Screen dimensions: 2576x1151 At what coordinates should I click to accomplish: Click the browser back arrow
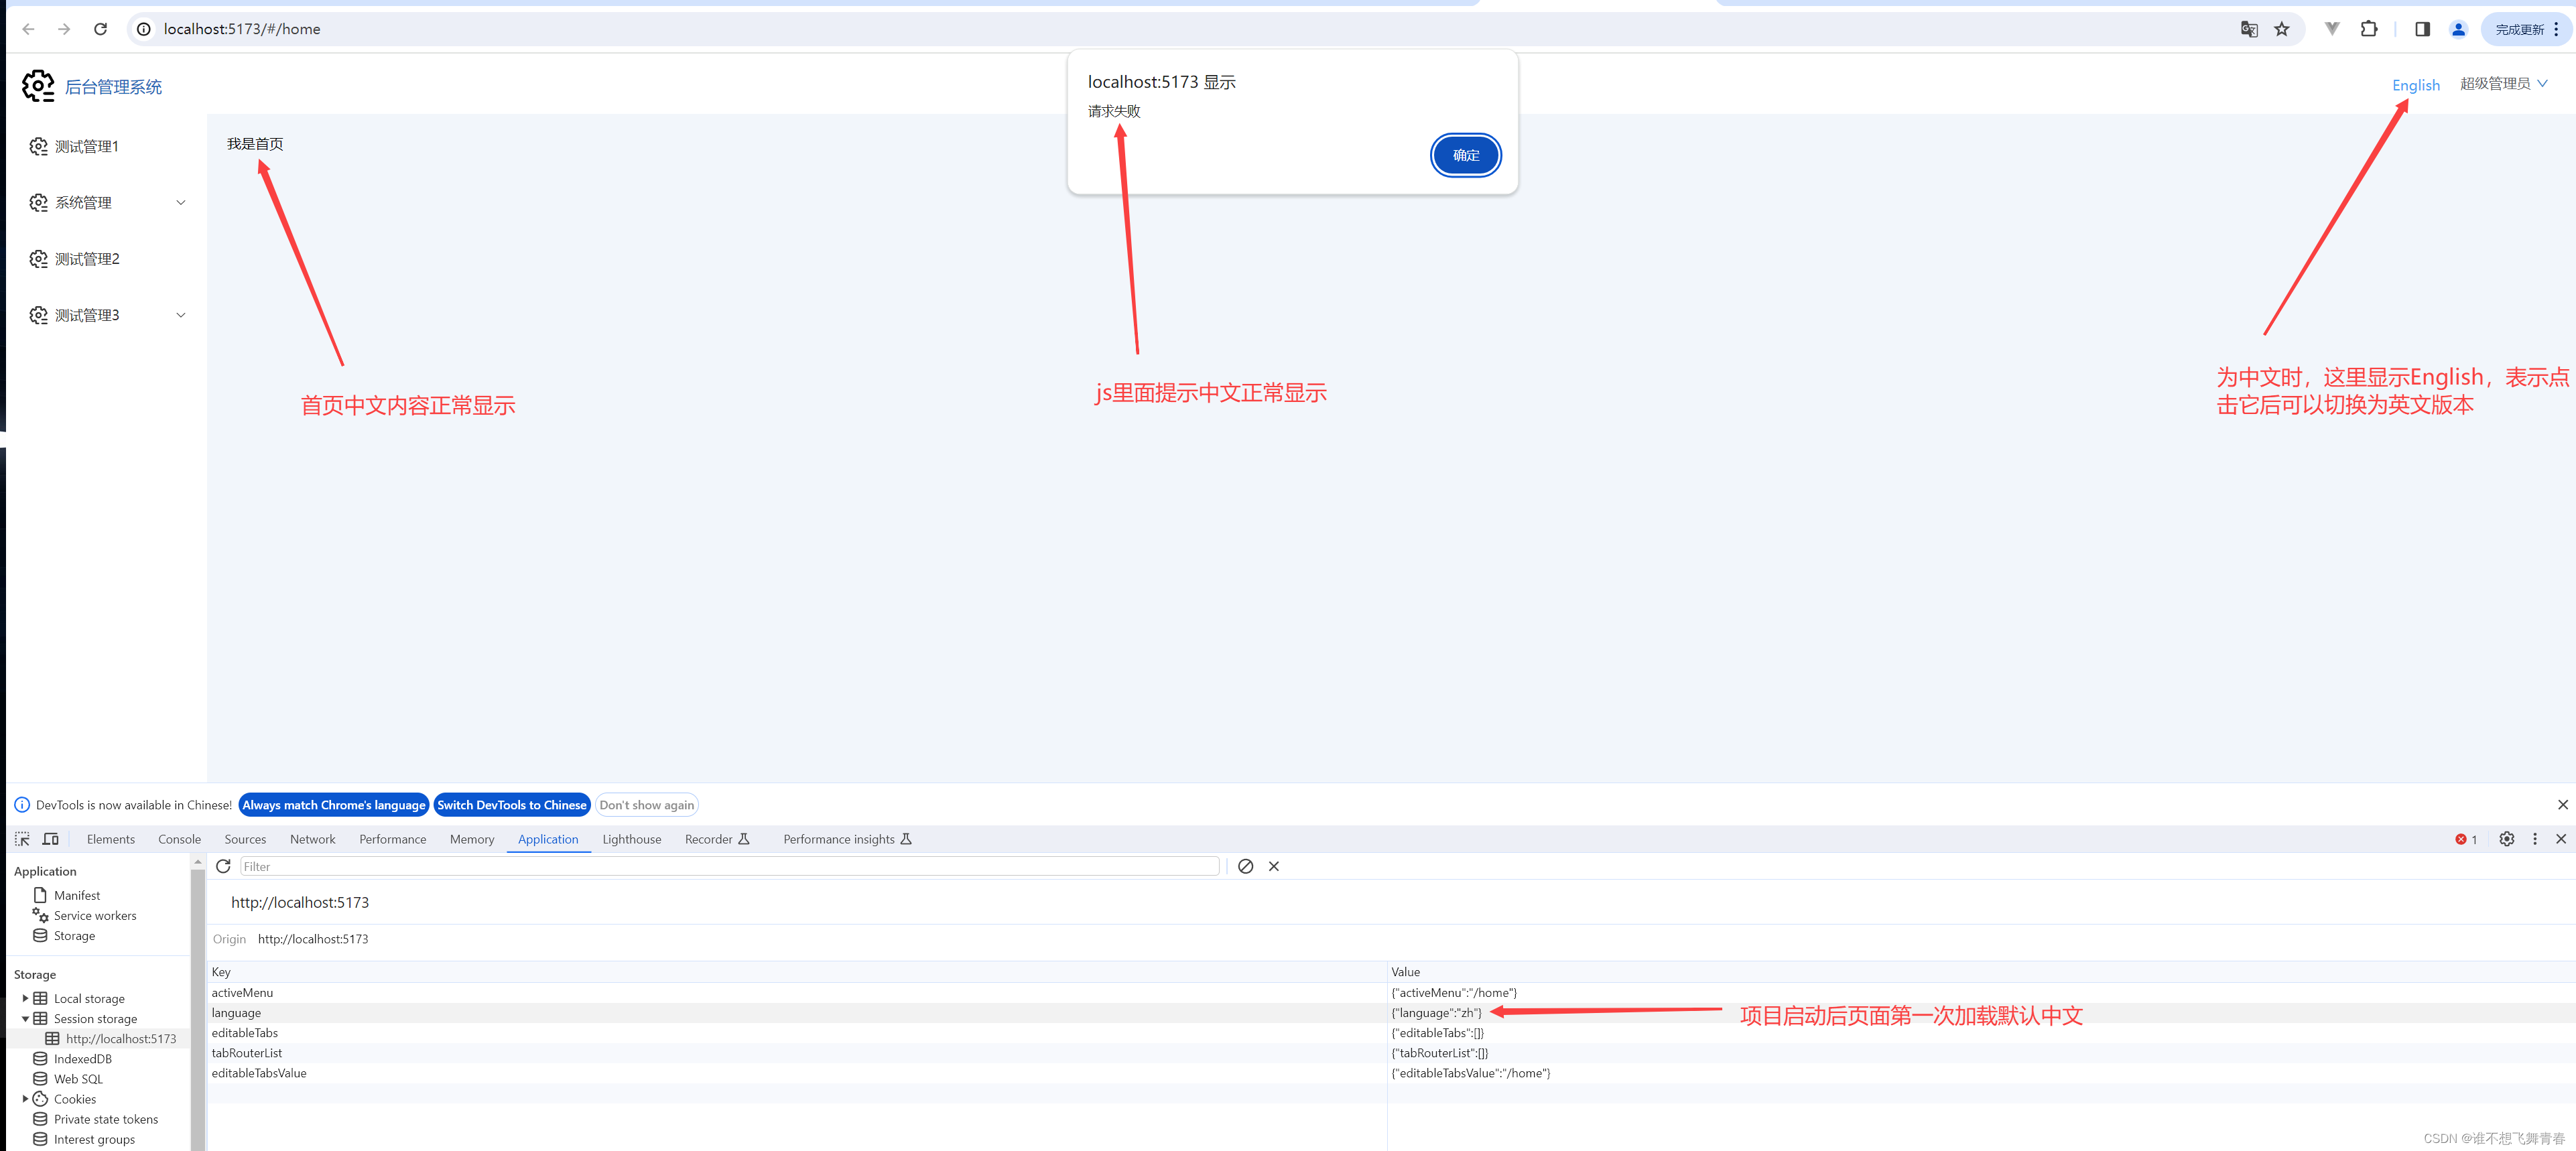click(28, 29)
